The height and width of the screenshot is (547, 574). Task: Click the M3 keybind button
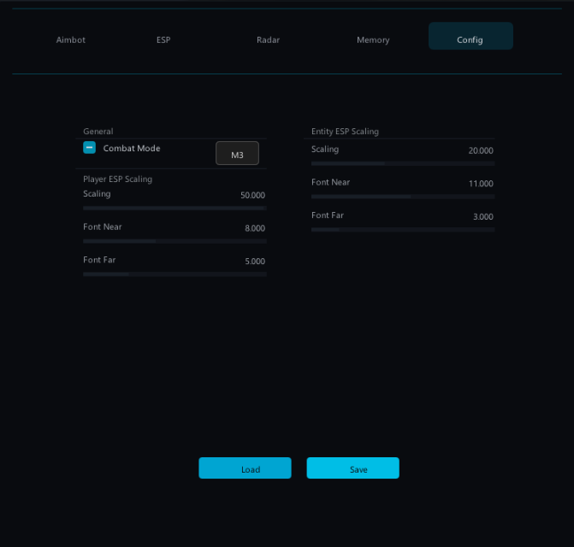[237, 155]
